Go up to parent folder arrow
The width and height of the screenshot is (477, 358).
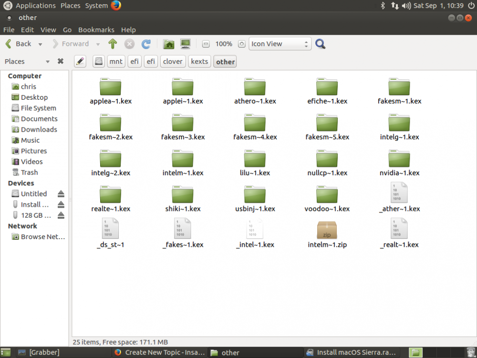[113, 44]
